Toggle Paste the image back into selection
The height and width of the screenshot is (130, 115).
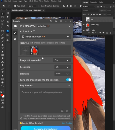pyautogui.click(x=69, y=80)
